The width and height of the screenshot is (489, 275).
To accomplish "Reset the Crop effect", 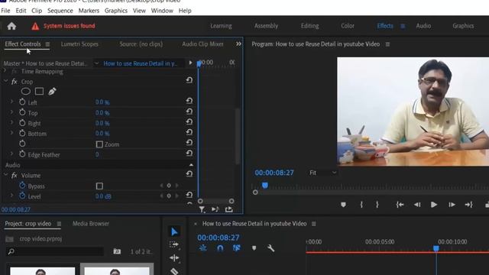I will [189, 80].
